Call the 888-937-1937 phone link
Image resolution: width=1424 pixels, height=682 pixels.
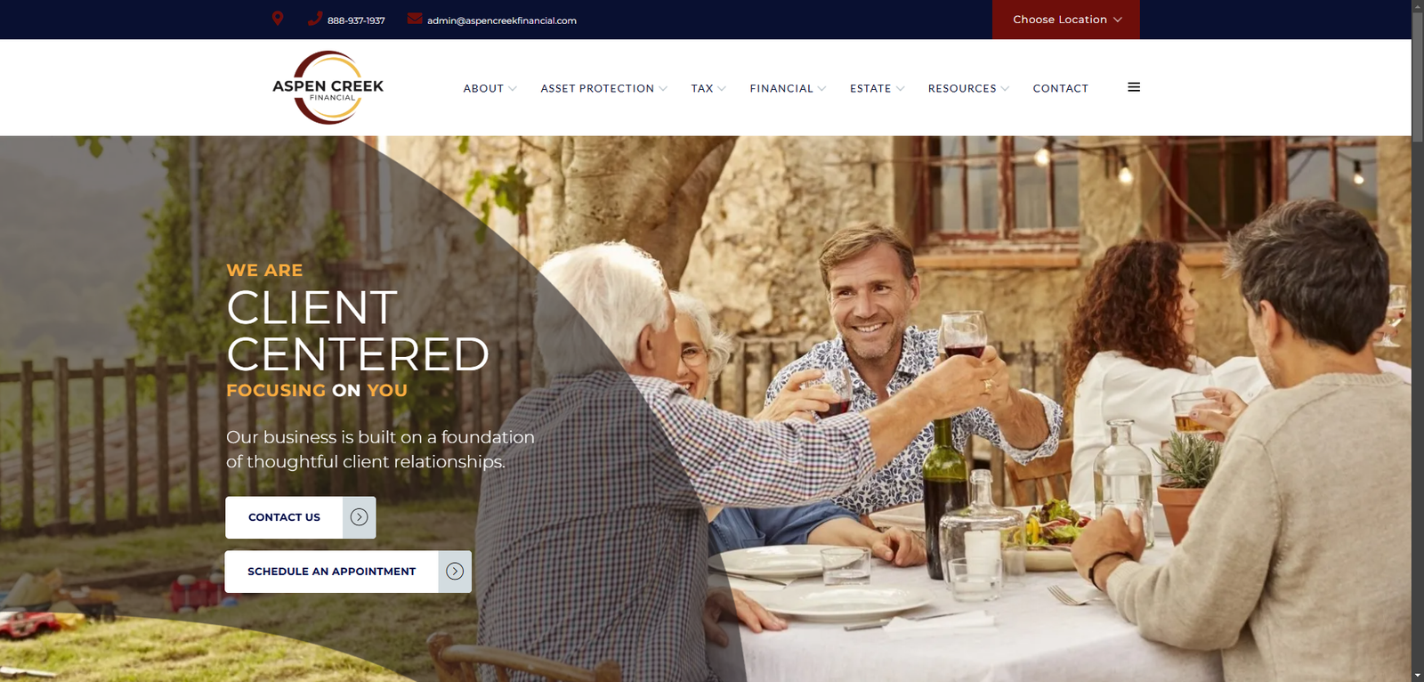356,20
